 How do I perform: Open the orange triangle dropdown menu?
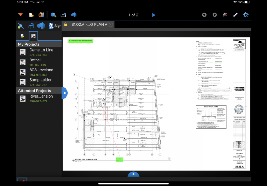tap(21, 15)
